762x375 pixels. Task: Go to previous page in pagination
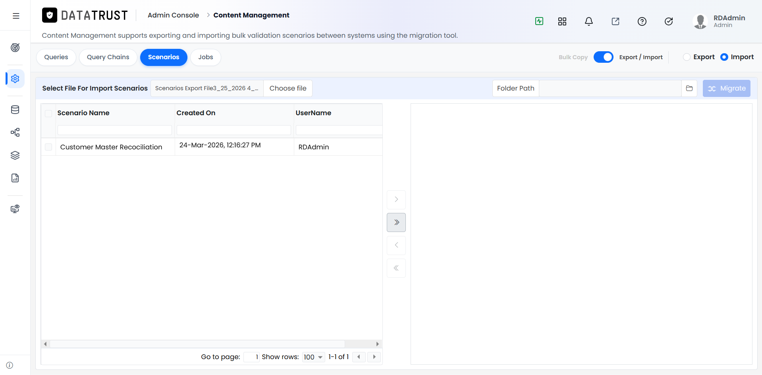359,357
